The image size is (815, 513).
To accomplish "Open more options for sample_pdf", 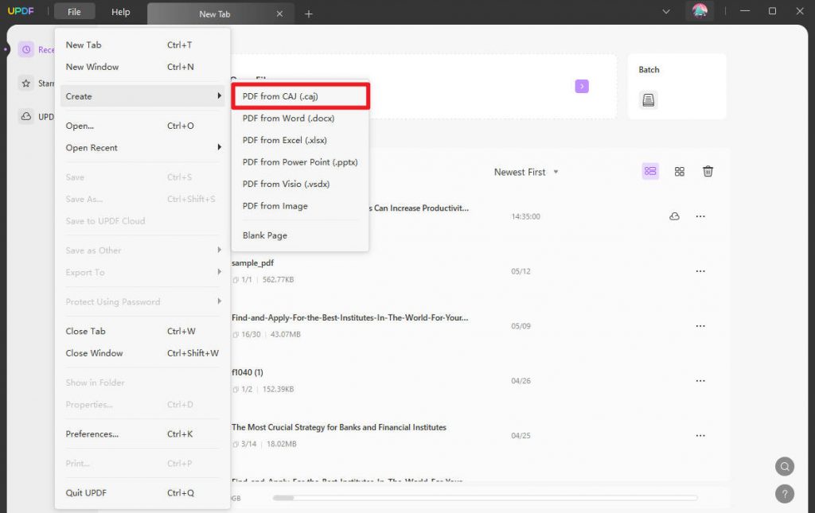I will click(700, 270).
